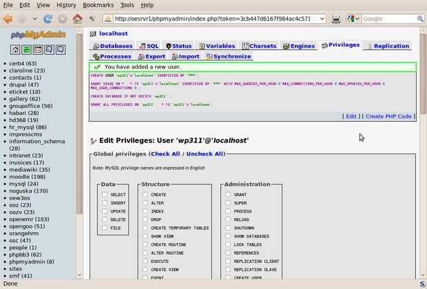Select the Privileges tab

[x=341, y=45]
